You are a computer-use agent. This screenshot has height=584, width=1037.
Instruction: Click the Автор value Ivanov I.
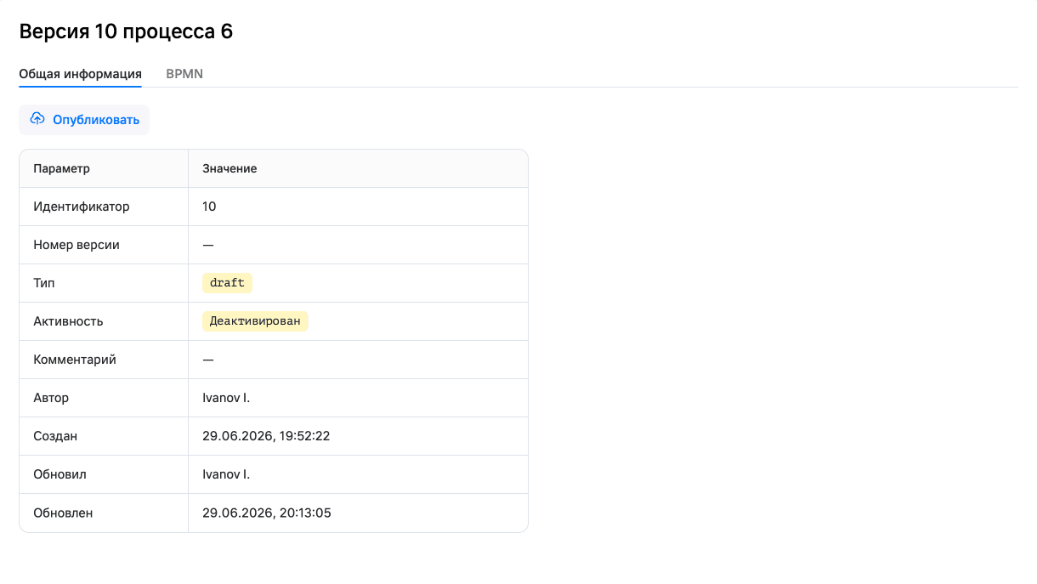point(226,398)
